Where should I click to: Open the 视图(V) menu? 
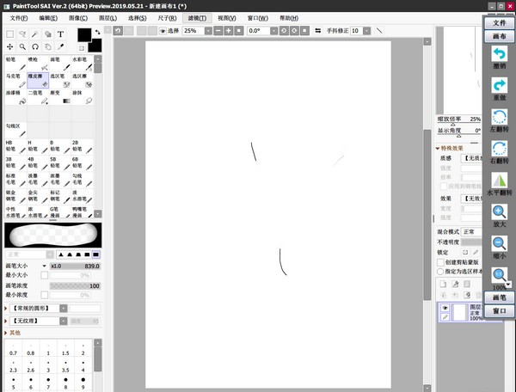pyautogui.click(x=227, y=18)
